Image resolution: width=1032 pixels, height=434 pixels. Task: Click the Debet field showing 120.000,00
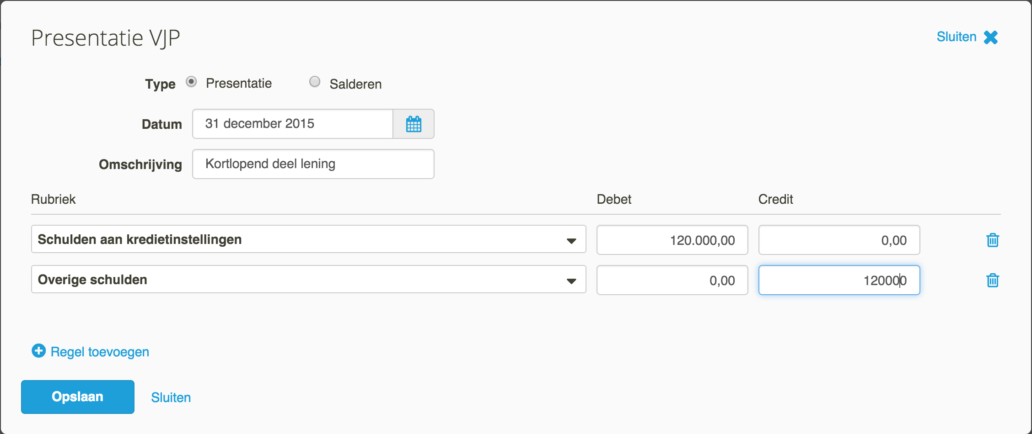[672, 240]
